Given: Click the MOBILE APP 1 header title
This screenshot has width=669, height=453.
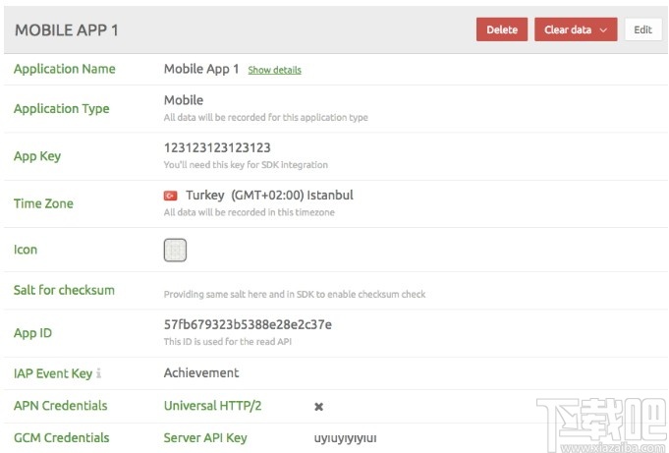Looking at the screenshot, I should coord(67,29).
